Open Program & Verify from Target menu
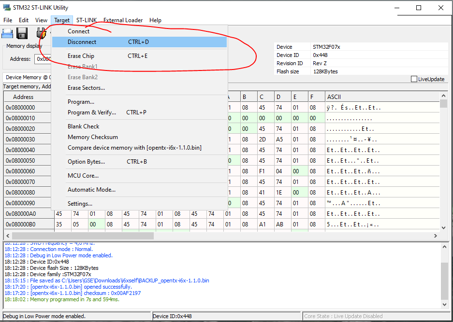 pos(91,112)
